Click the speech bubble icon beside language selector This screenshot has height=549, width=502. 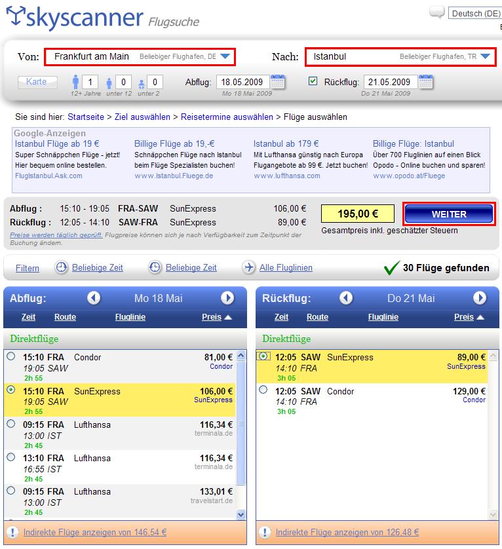tap(436, 12)
